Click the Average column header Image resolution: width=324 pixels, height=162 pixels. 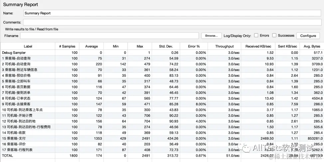click(91, 46)
